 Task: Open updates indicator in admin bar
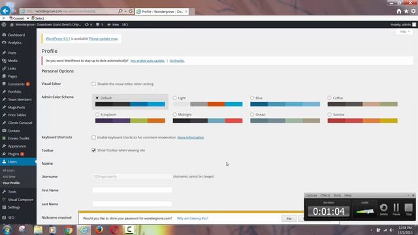(88, 25)
